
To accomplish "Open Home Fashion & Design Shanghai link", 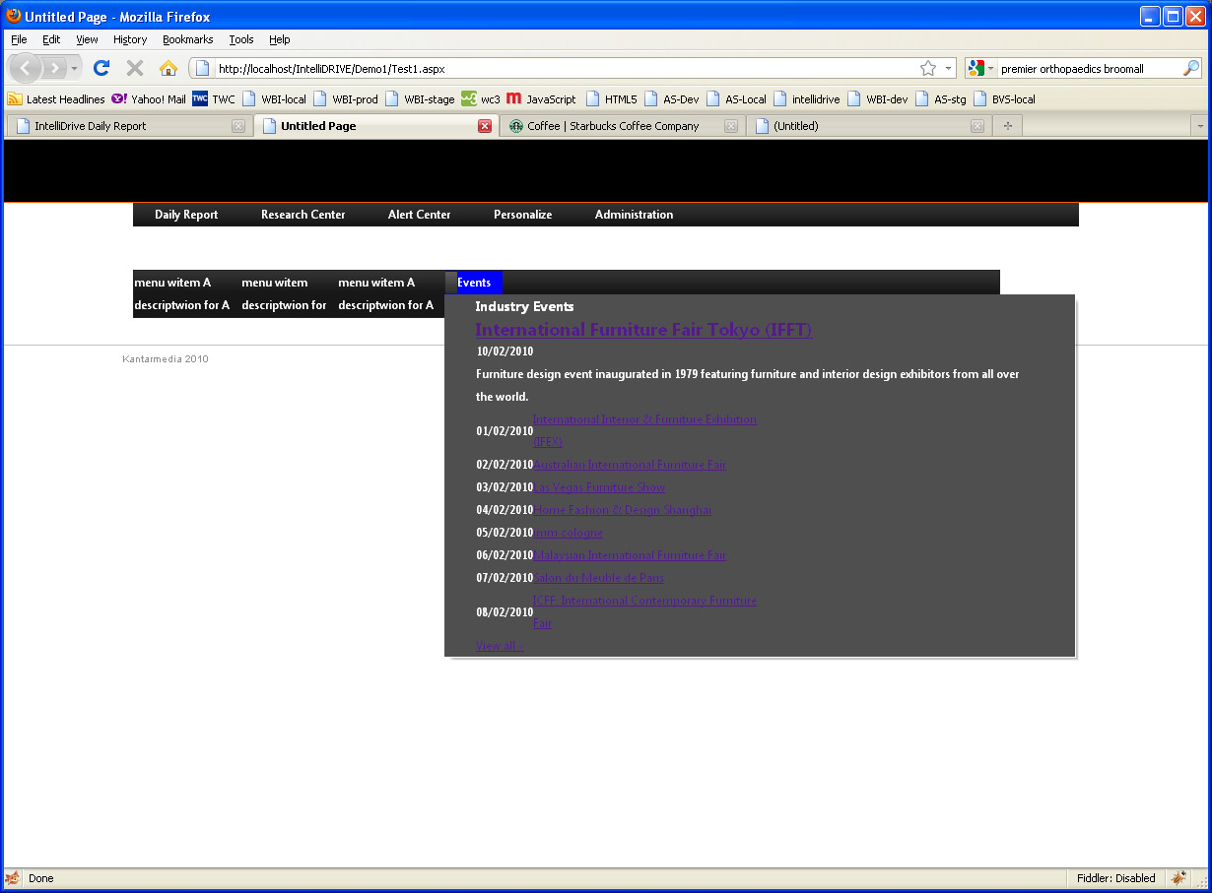I will click(x=622, y=510).
